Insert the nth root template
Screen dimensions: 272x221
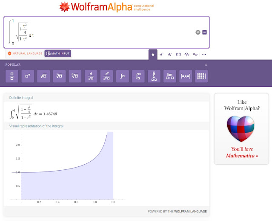pos(75,76)
